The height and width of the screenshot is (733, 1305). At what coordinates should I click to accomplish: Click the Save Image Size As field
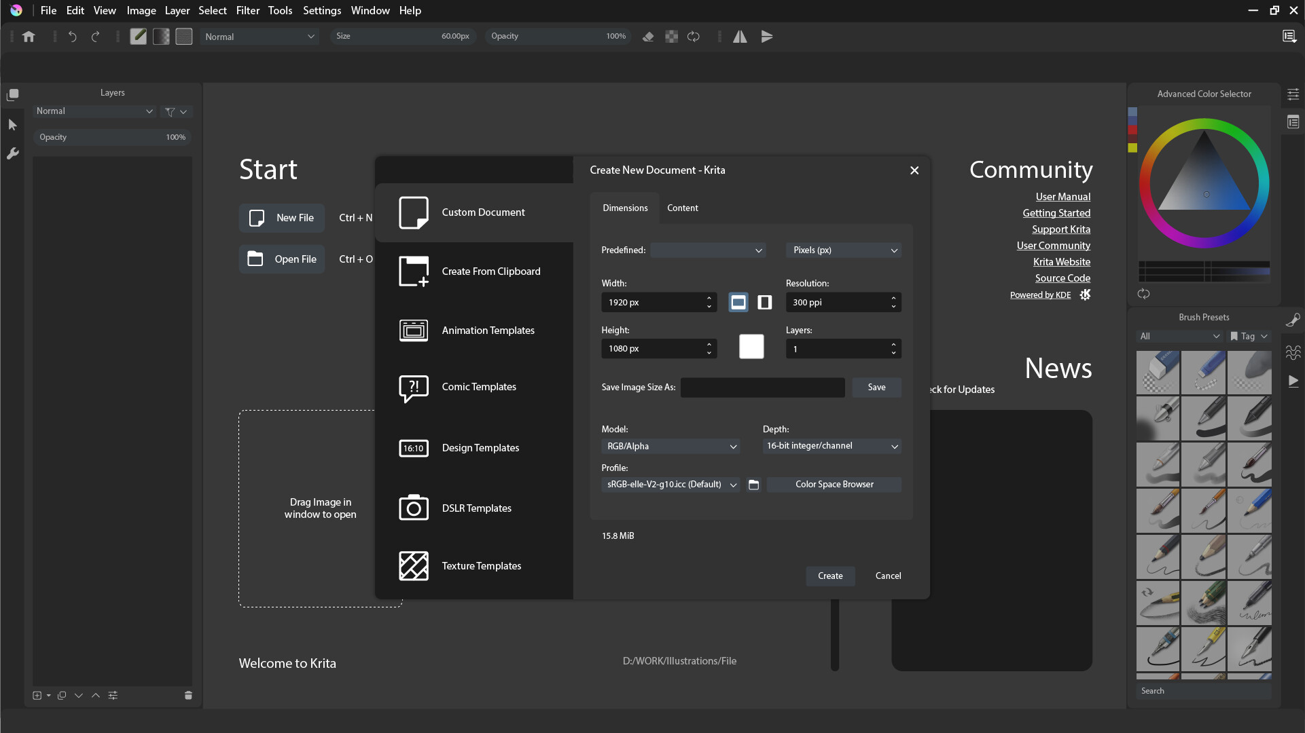tap(762, 388)
